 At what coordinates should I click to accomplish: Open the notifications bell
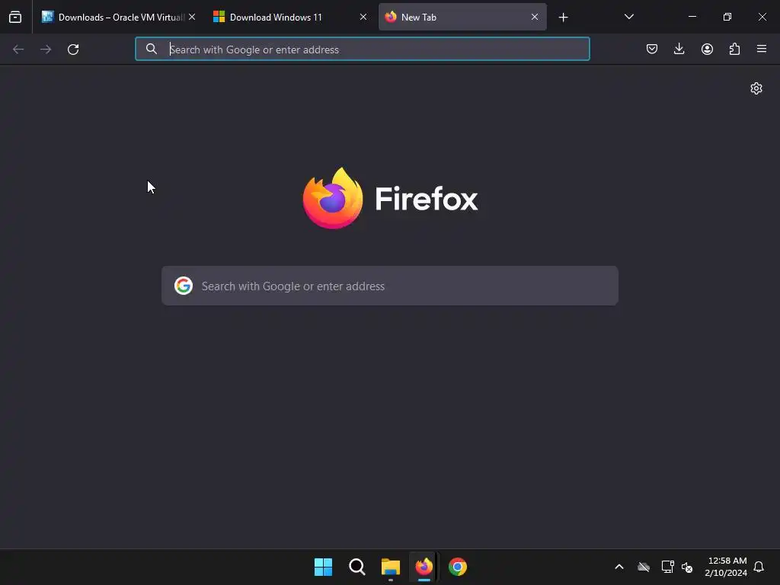point(759,567)
